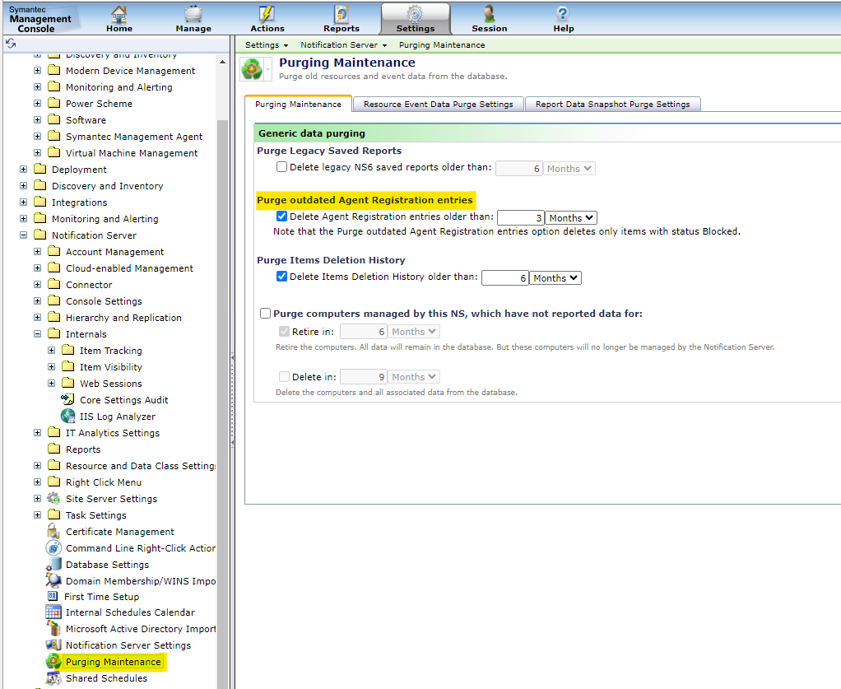Tick Purge computers managed by this NS
Screen dimensions: 841x689
coord(265,314)
